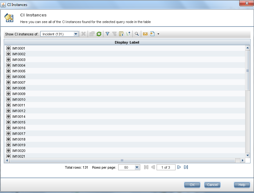
Task: Refresh the CI instances list
Action: point(99,34)
